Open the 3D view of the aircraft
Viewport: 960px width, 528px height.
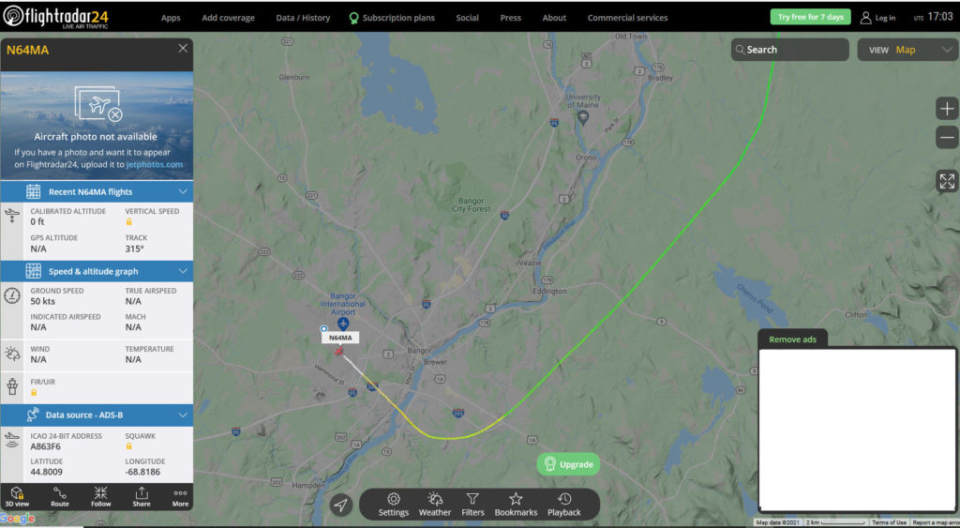pyautogui.click(x=17, y=497)
